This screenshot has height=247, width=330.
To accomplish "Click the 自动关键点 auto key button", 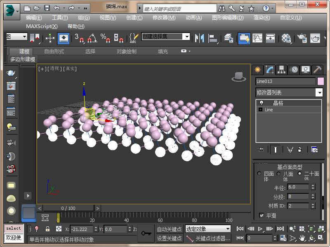I will [169, 229].
